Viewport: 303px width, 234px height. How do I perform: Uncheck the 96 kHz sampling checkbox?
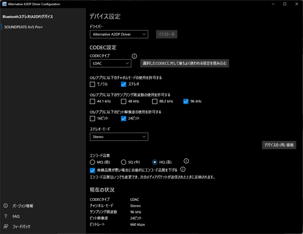186,101
